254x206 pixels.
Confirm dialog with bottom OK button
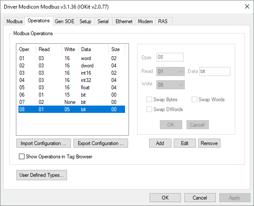pos(165,198)
